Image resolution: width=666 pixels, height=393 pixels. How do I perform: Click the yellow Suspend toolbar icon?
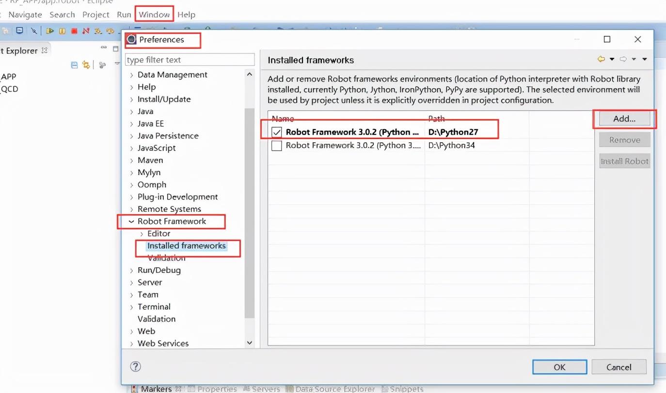coord(62,30)
